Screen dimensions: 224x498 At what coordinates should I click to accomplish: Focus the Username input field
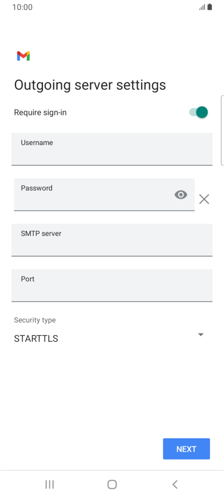coord(112,149)
